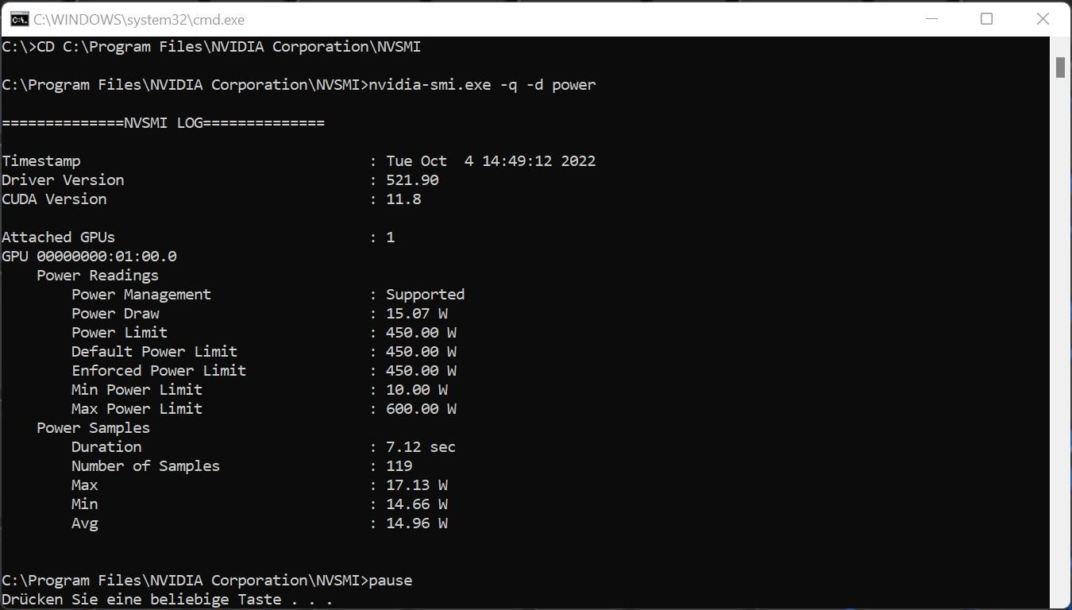Click the Duration value 7.12 sec

421,447
